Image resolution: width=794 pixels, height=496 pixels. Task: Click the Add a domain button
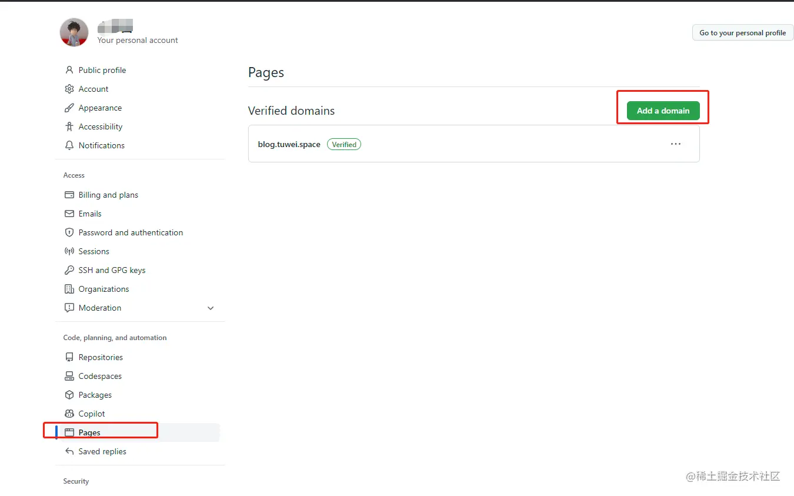tap(663, 111)
